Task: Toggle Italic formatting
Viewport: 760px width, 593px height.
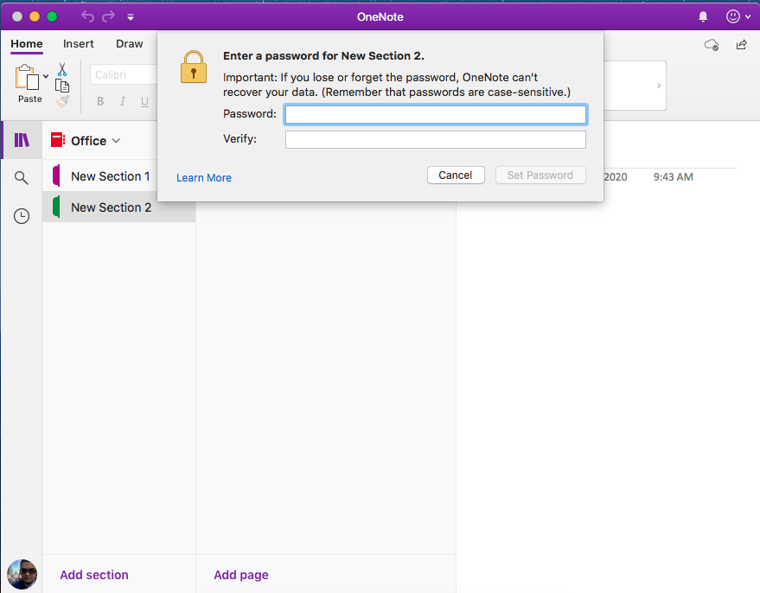Action: coord(123,101)
